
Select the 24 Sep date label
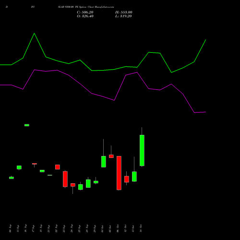(x=72, y=228)
